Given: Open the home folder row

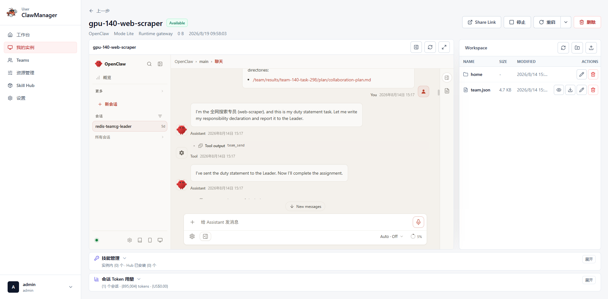Looking at the screenshot, I should [x=530, y=74].
